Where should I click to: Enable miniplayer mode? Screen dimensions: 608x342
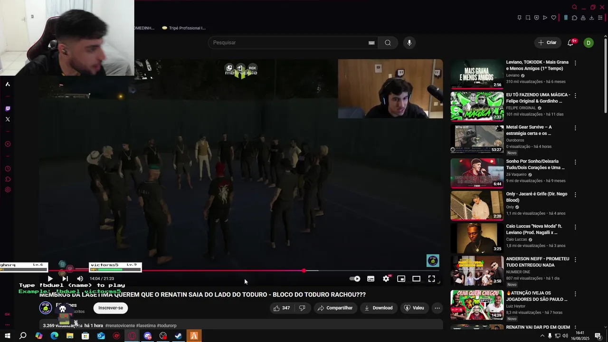(x=401, y=279)
